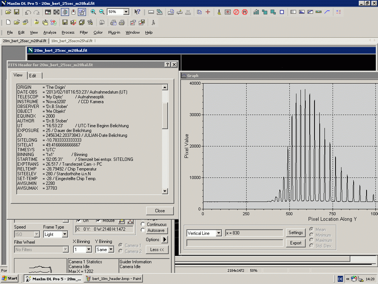The width and height of the screenshot is (378, 284).
Task: Disable the On checkbox
Action: 79,220
